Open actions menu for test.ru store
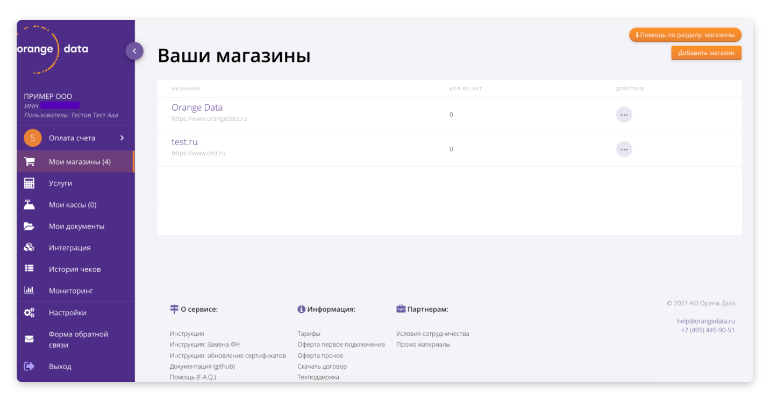This screenshot has width=770, height=402. point(624,149)
